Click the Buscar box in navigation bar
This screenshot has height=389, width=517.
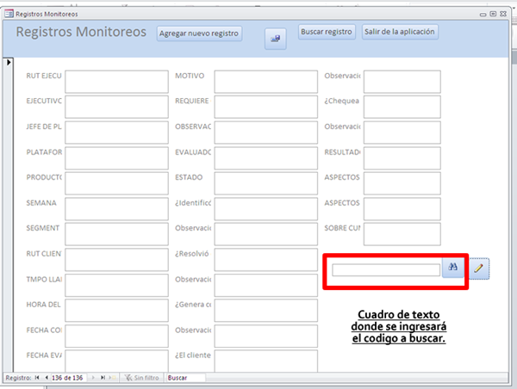tap(186, 378)
